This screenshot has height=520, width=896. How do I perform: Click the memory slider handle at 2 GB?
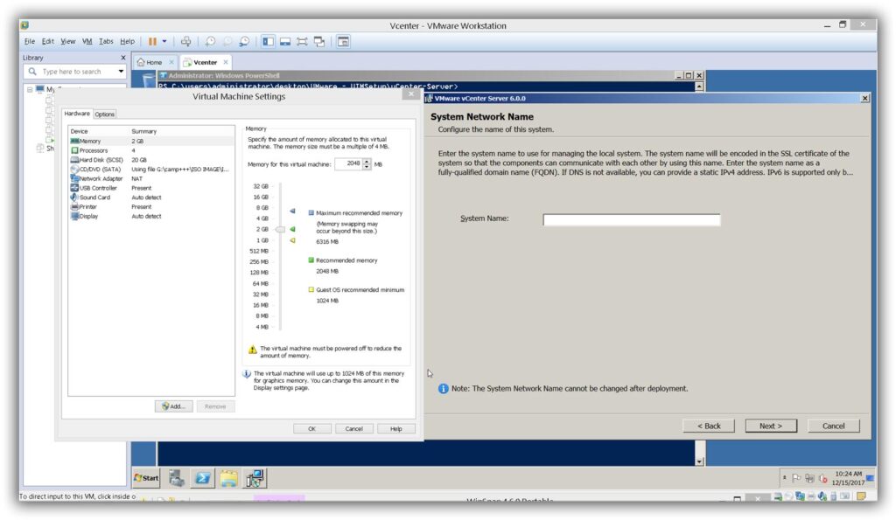(x=280, y=229)
